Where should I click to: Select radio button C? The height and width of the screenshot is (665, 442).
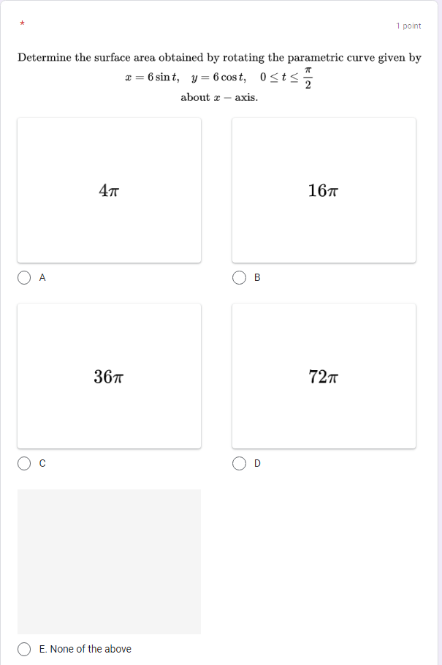coord(24,463)
